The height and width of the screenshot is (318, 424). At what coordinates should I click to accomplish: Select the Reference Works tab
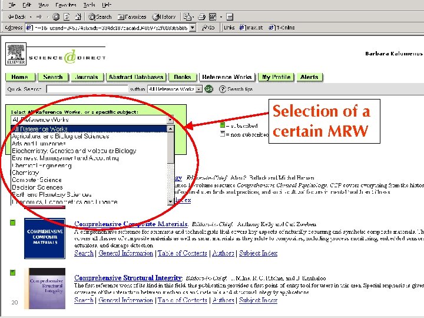227,77
